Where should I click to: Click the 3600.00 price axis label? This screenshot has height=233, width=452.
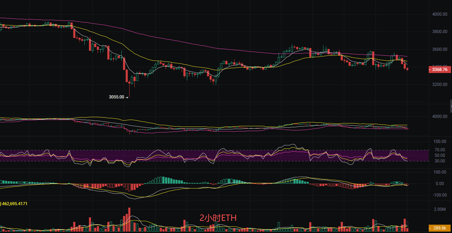pyautogui.click(x=439, y=49)
